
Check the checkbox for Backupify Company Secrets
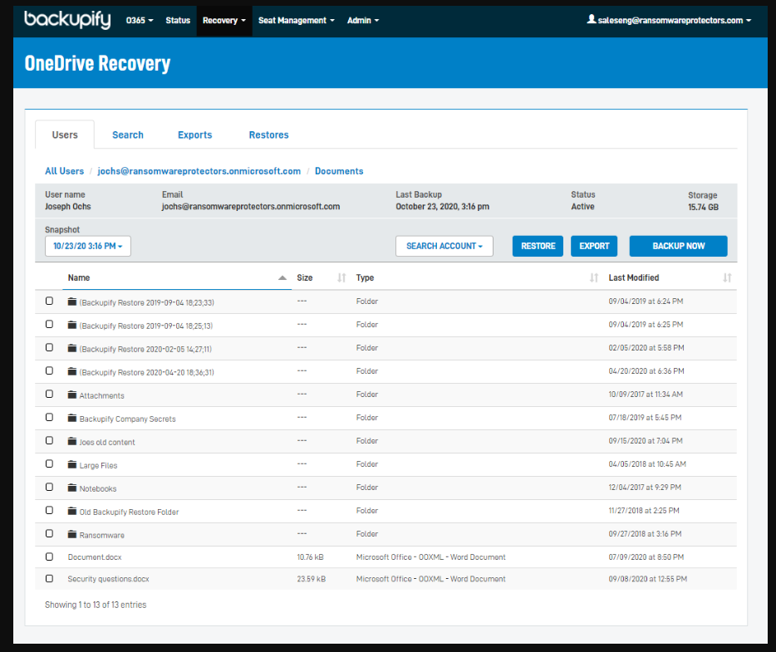[49, 418]
